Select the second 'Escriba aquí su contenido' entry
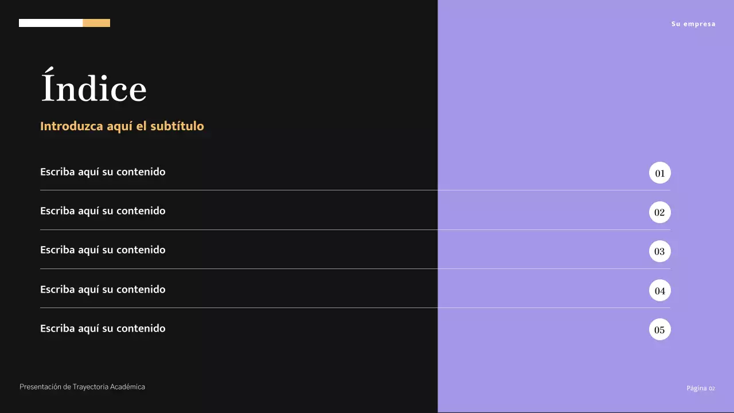Viewport: 734px width, 413px height. (103, 211)
